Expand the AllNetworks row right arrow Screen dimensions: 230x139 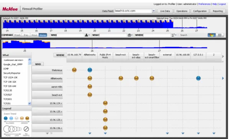pos(223,78)
